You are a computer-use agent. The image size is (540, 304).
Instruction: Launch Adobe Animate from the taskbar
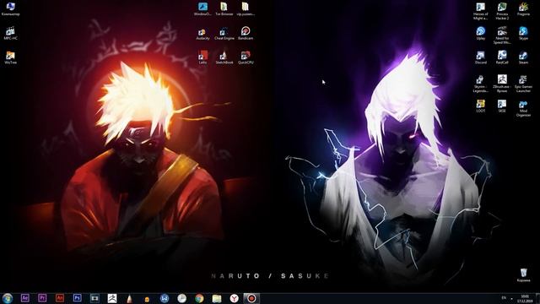tap(60, 298)
